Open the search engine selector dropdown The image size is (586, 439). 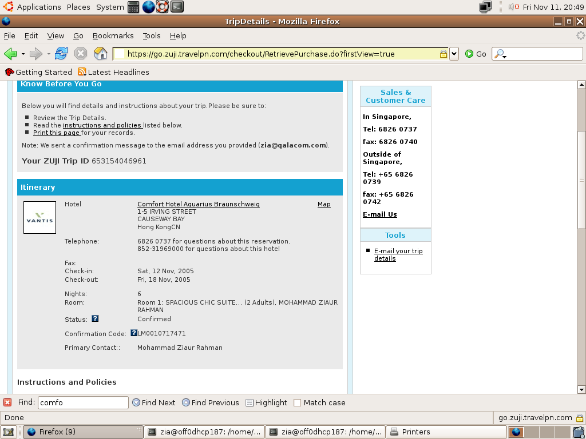click(x=499, y=54)
